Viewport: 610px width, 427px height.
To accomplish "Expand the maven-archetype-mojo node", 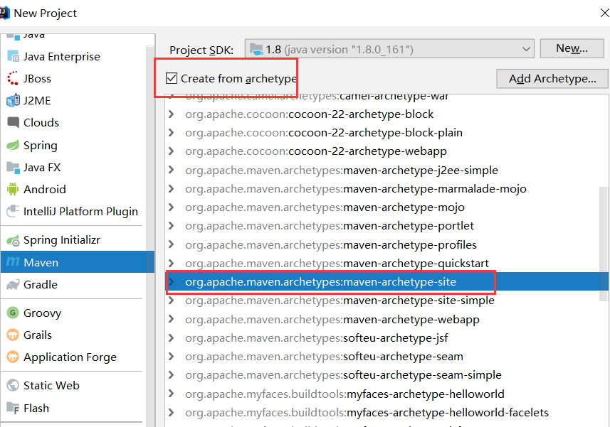I will 171,207.
